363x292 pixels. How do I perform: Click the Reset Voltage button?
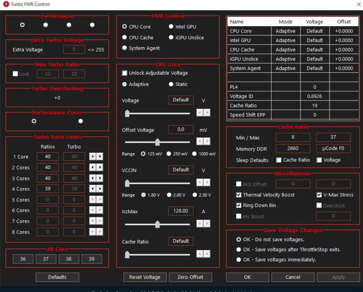145,277
